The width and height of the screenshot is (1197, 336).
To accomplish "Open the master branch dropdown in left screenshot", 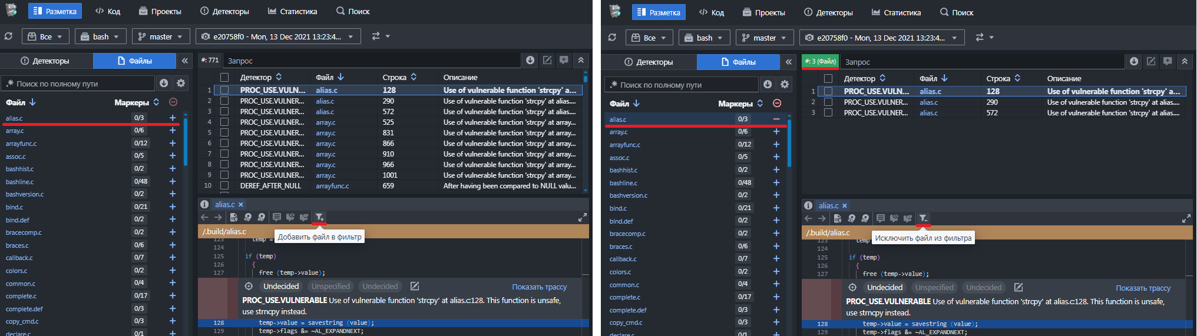I will tap(161, 36).
